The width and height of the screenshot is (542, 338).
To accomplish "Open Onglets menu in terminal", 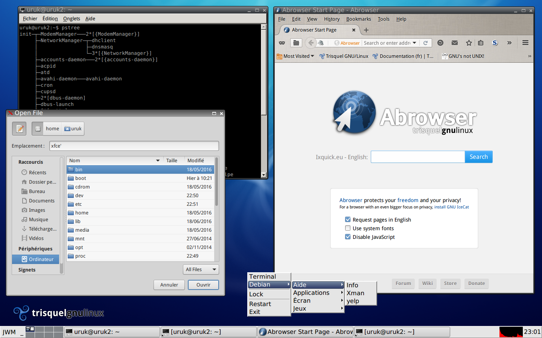I will click(72, 18).
